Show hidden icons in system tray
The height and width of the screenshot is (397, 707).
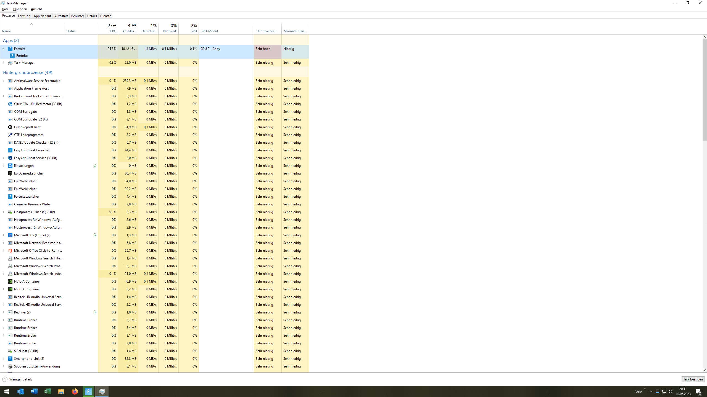(x=651, y=391)
